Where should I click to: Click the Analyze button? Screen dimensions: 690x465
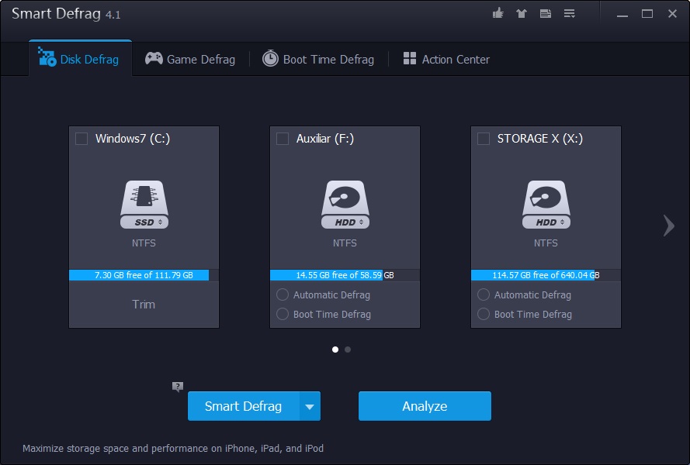pyautogui.click(x=425, y=406)
